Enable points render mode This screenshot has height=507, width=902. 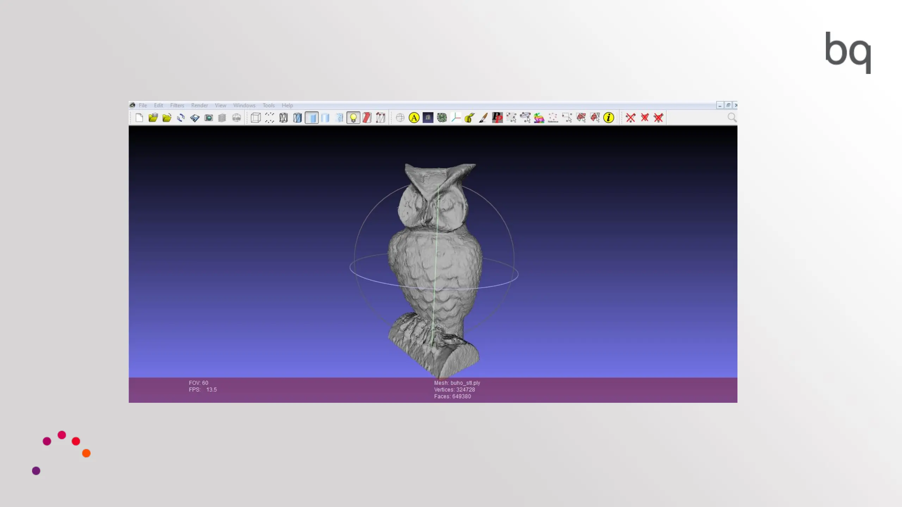tap(270, 118)
